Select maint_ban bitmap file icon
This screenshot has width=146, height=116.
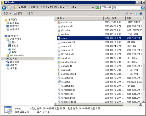point(59,22)
